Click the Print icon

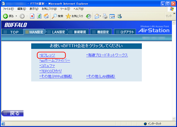tap(105, 16)
